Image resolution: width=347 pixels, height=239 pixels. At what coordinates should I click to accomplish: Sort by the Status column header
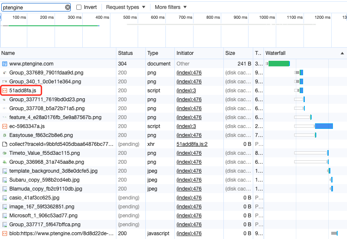(125, 53)
